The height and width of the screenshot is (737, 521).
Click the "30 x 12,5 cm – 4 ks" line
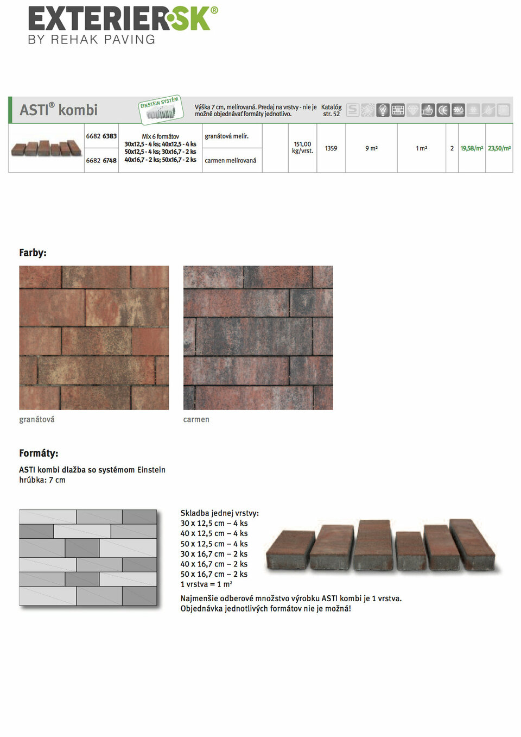214,524
